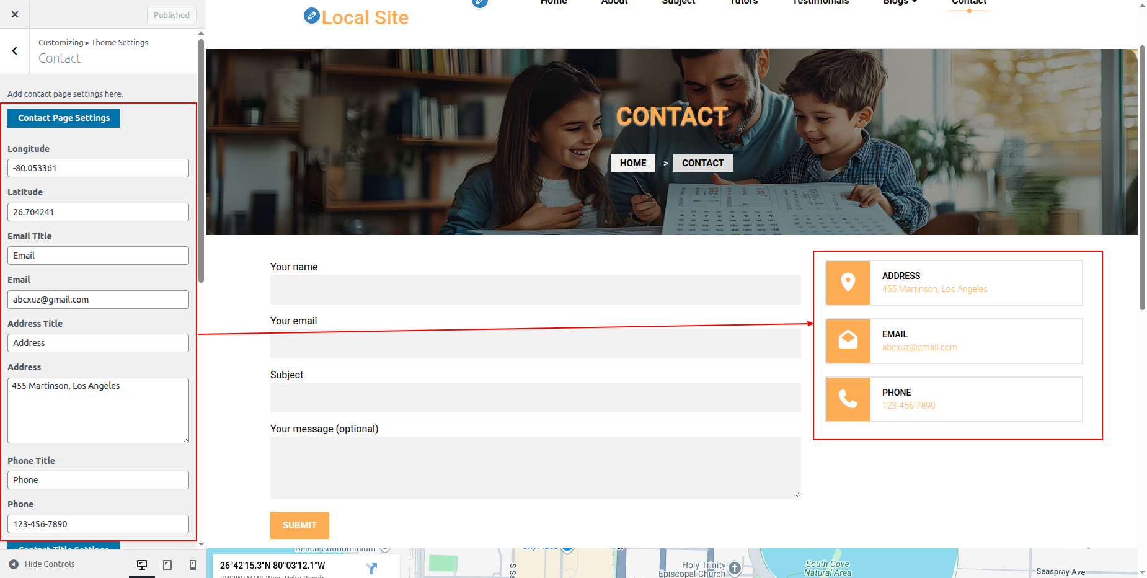Switch to mobile preview mode
The image size is (1147, 578).
tap(193, 564)
